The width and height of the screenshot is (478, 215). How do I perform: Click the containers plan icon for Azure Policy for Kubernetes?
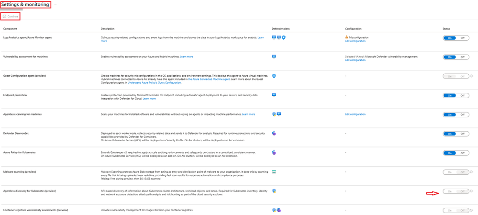point(274,152)
